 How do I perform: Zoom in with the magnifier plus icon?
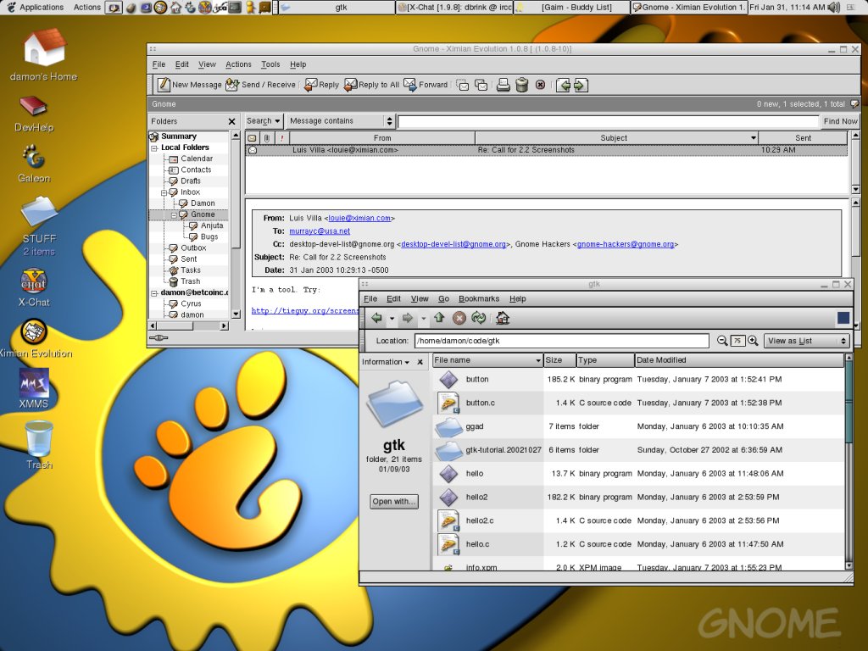(752, 341)
